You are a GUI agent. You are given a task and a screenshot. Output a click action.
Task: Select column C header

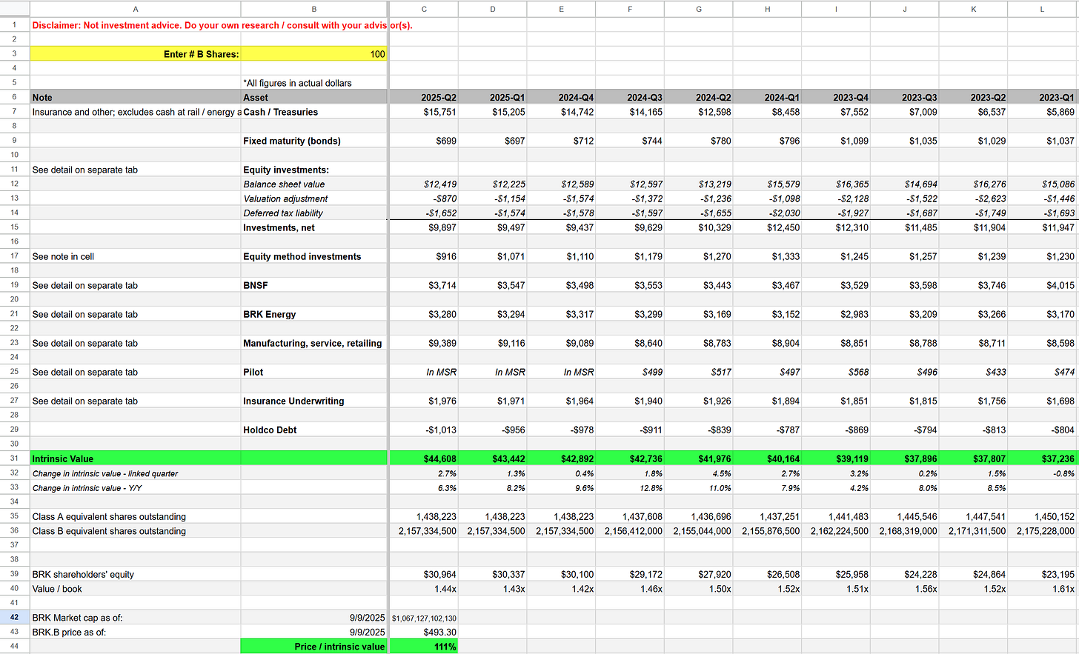pyautogui.click(x=424, y=9)
